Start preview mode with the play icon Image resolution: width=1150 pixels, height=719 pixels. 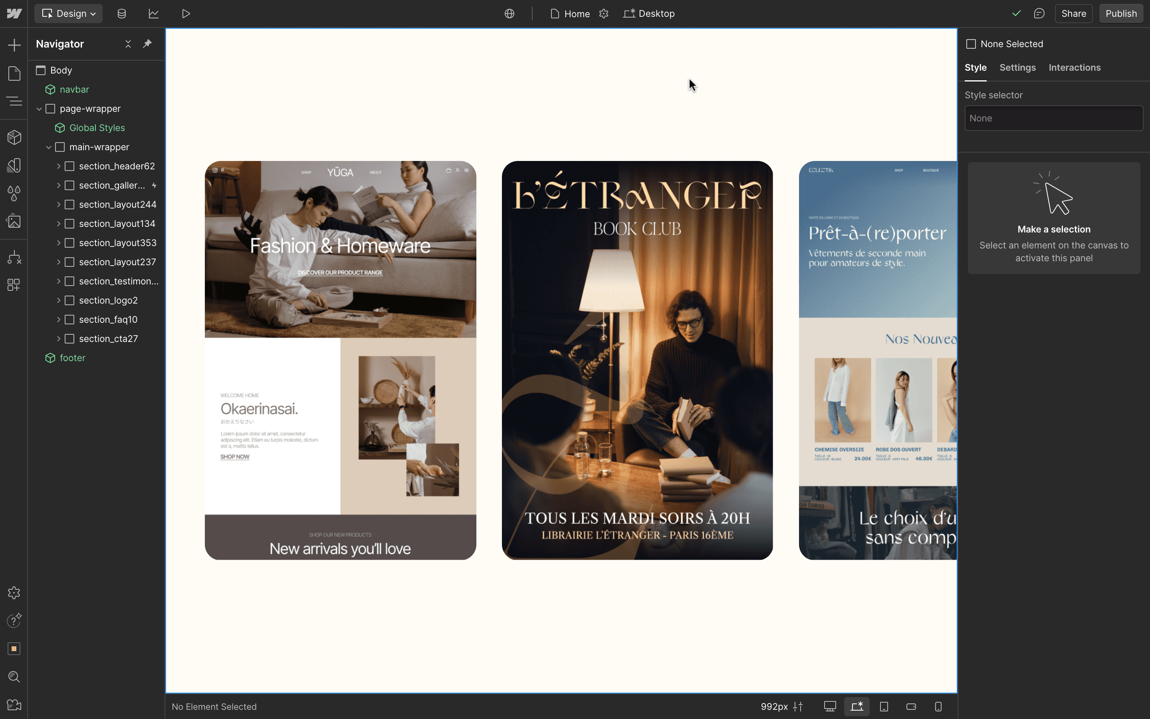[x=186, y=13]
